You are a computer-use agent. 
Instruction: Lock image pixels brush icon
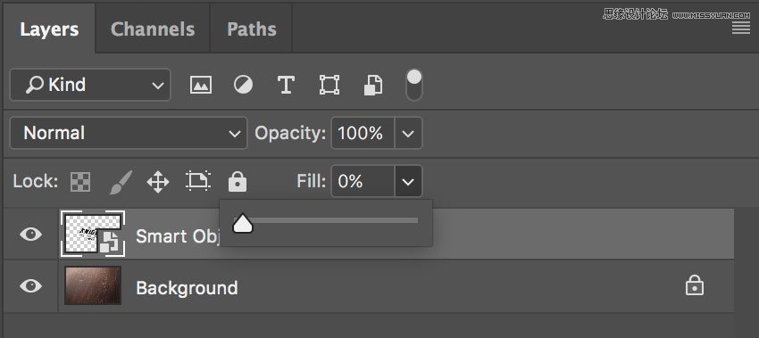[120, 182]
